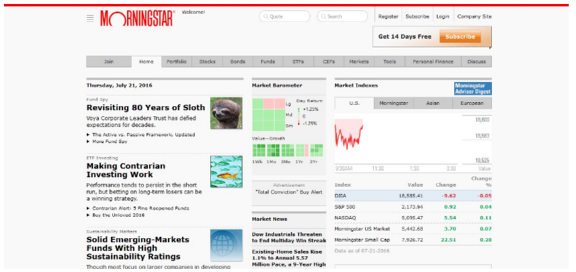
Task: Click the 1Wk value-growth heatmap
Action: pyautogui.click(x=259, y=151)
